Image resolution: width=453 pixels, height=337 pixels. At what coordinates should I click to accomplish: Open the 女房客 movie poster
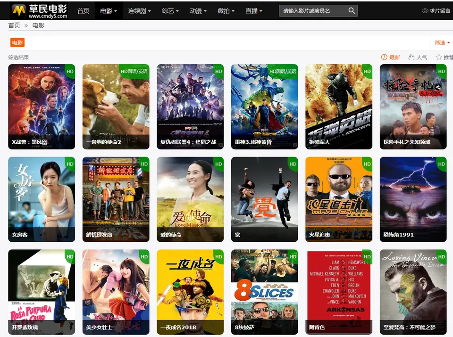[42, 199]
